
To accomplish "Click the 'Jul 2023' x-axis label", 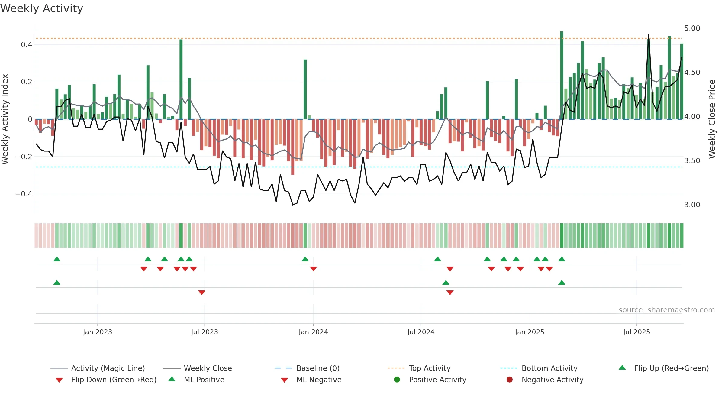I will click(205, 332).
